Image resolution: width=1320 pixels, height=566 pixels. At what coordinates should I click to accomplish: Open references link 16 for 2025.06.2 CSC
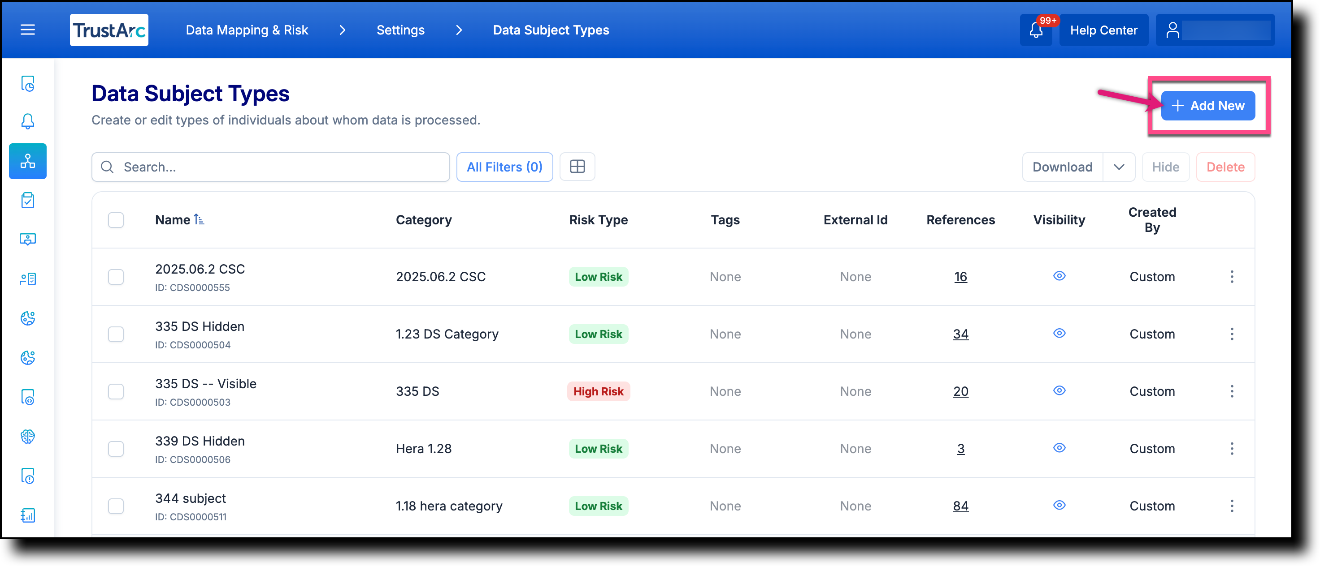point(960,277)
